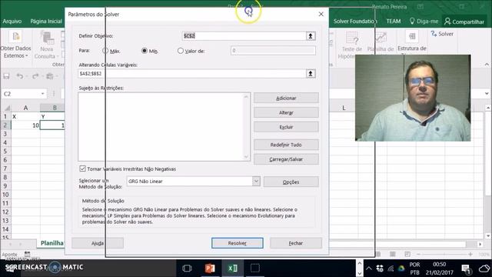Click the Valor de value field
492x277 pixels.
click(273, 51)
